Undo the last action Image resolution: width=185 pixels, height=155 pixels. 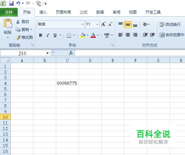point(18,3)
